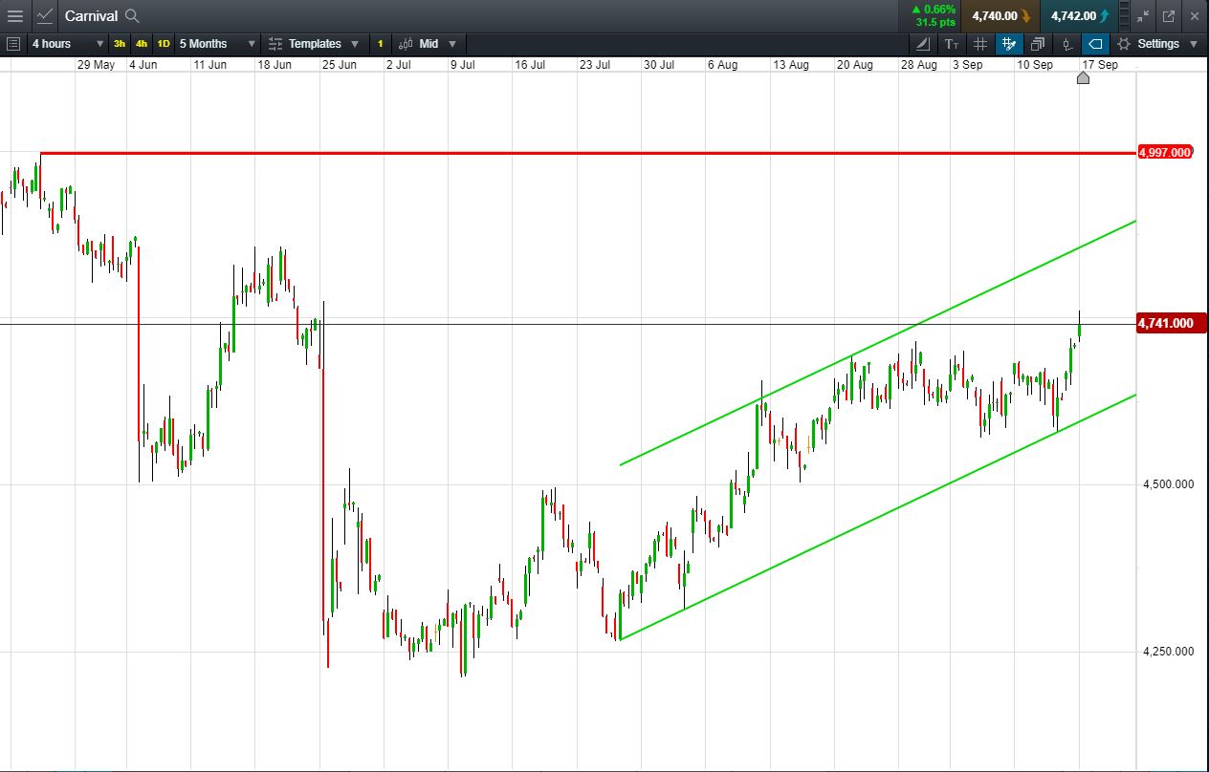Close the Carnival chart panel

[x=1195, y=16]
